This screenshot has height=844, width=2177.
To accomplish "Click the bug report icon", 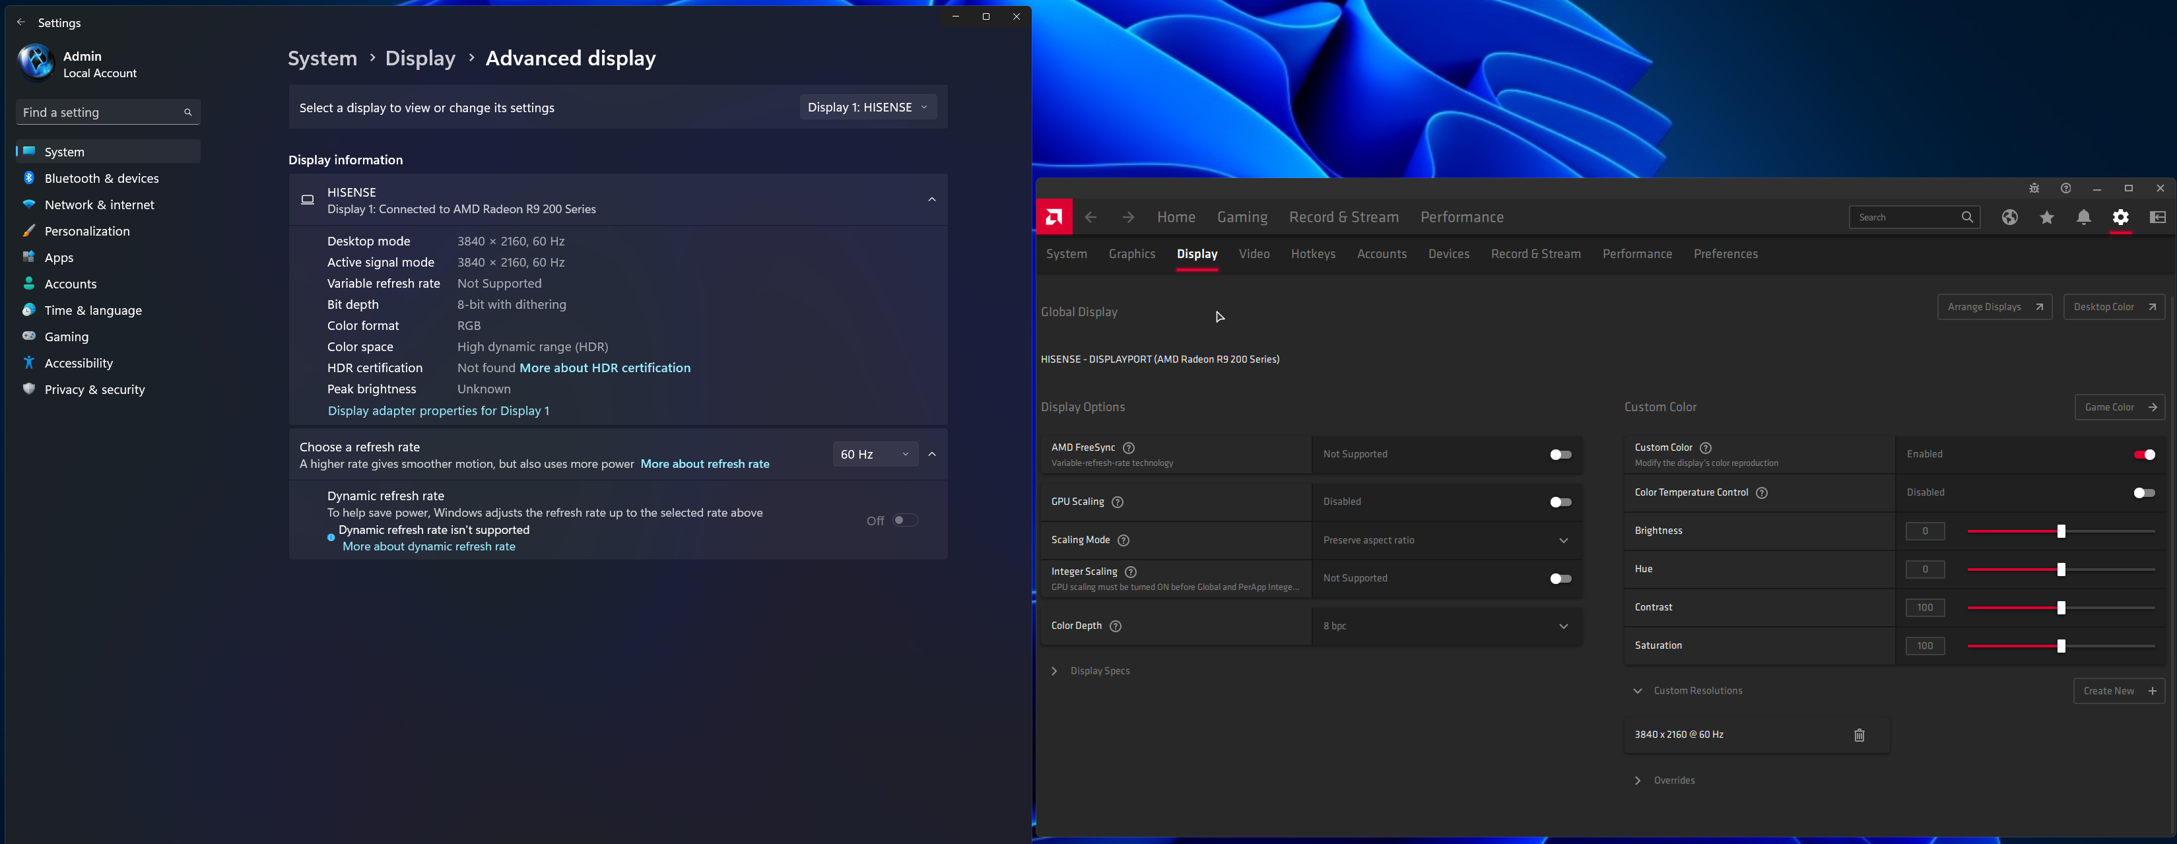I will click(2033, 189).
